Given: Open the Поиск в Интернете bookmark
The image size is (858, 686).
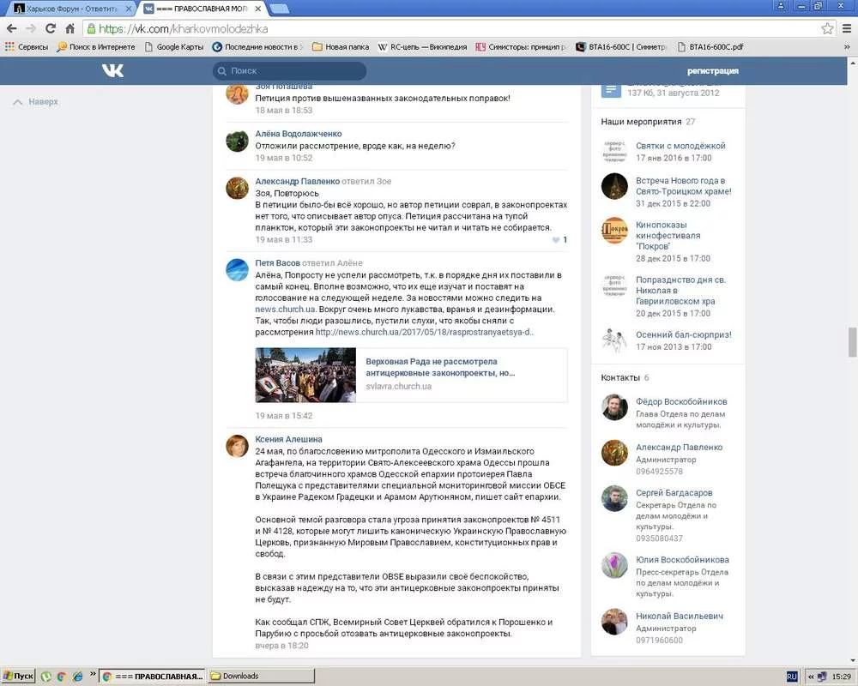Looking at the screenshot, I should (96, 47).
